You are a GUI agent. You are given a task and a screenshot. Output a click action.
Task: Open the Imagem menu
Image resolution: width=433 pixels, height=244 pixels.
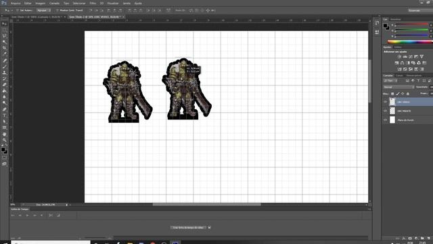tap(40, 3)
